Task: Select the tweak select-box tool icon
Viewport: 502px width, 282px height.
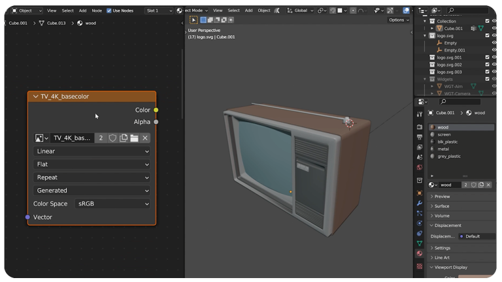Action: (x=193, y=20)
